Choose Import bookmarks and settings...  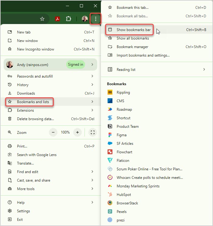pos(157,55)
